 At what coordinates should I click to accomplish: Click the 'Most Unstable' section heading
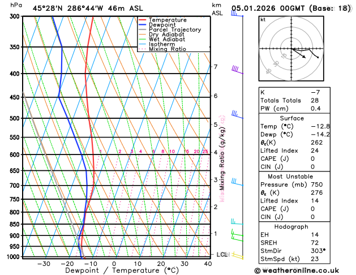290,177
